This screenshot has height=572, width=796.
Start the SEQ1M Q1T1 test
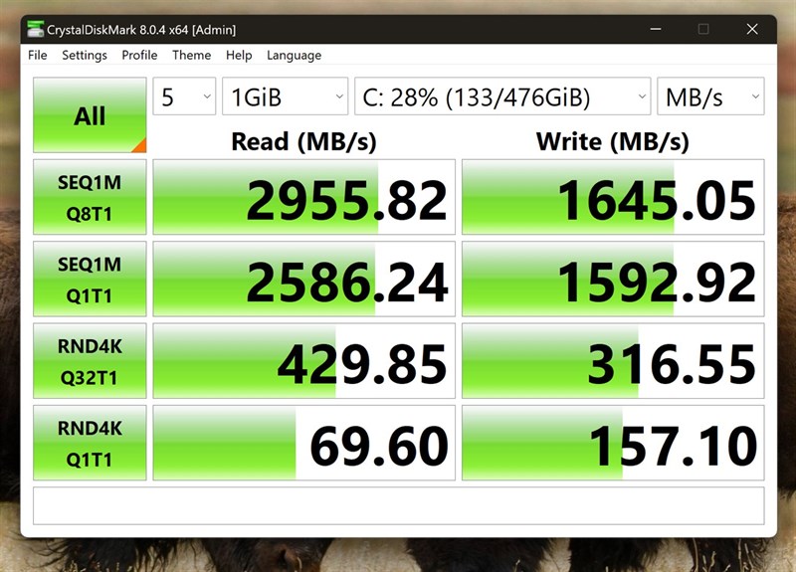tap(90, 280)
